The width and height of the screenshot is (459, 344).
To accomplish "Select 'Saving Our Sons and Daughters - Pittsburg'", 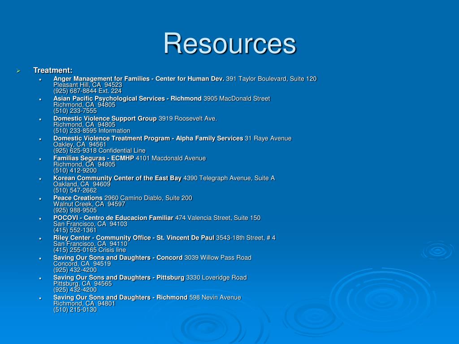I will tap(119, 278).
